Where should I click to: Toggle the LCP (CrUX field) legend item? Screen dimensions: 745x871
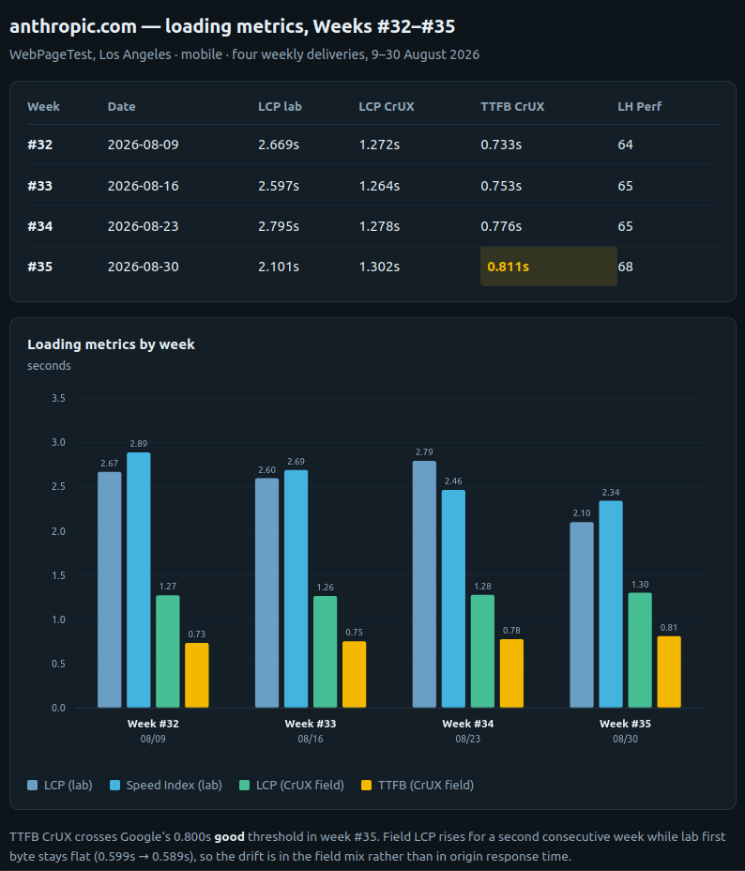point(292,785)
